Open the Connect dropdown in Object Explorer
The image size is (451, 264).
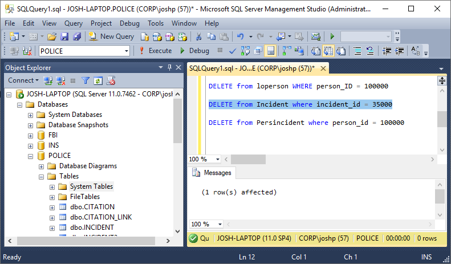tap(23, 80)
